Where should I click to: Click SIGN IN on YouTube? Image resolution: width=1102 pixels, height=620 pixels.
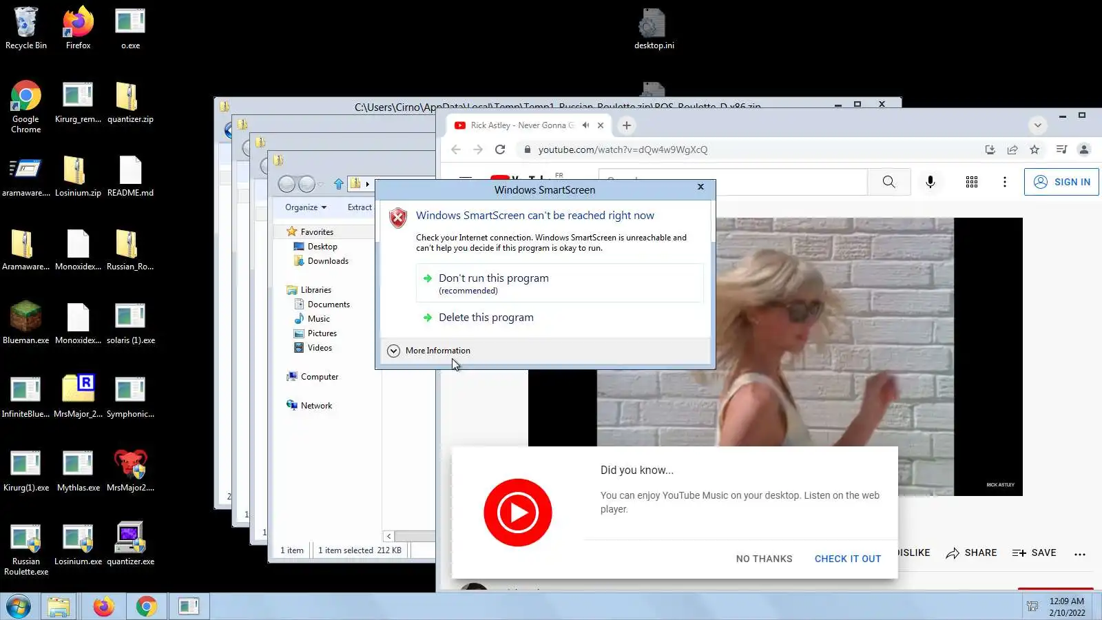pyautogui.click(x=1061, y=182)
